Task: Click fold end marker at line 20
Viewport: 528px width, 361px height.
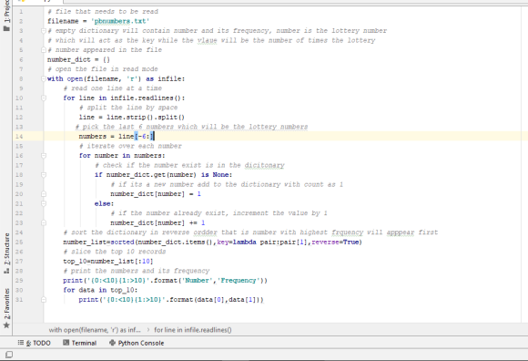Action: point(44,194)
